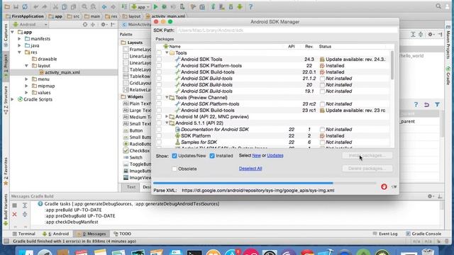Viewport: 454px width, 255px height.
Task: Expand the manifests folder in project tree
Action: [x=19, y=38]
